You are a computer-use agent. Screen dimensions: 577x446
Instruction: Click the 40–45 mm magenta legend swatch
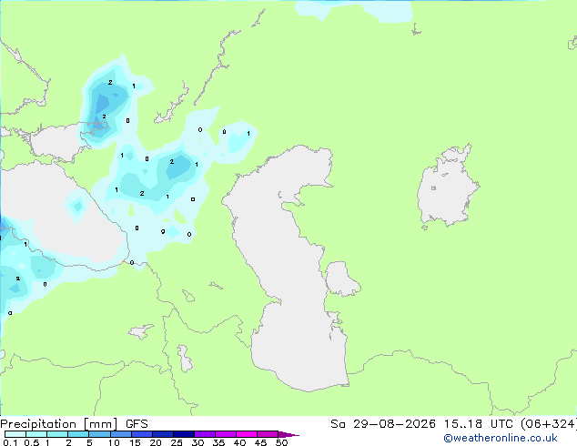pos(247,434)
